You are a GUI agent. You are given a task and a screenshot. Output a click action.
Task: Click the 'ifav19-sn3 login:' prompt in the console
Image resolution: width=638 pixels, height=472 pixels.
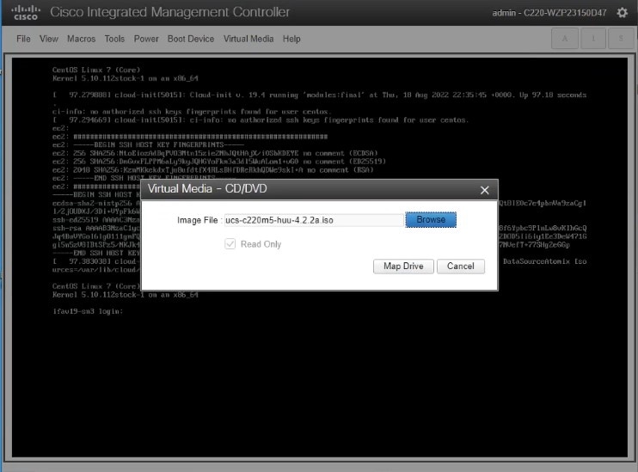click(88, 311)
